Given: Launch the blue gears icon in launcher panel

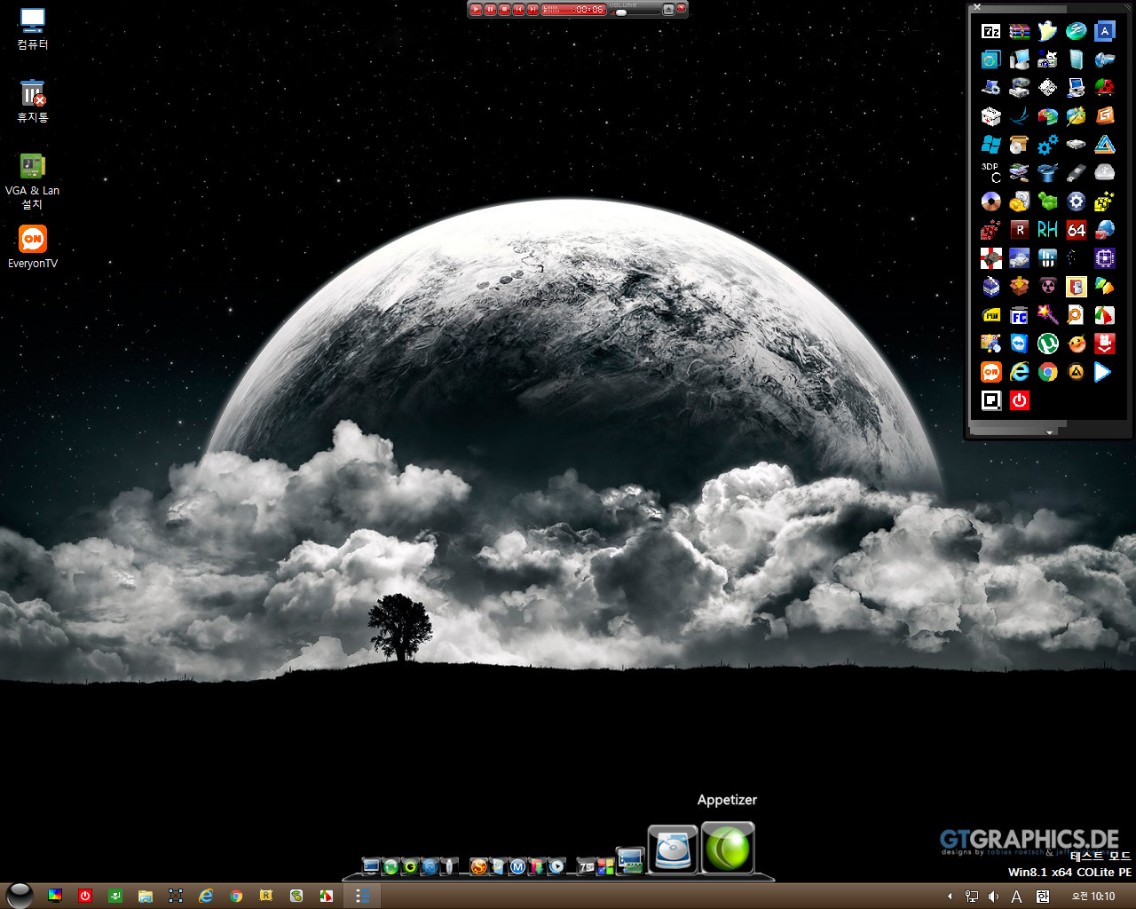Looking at the screenshot, I should point(1048,145).
